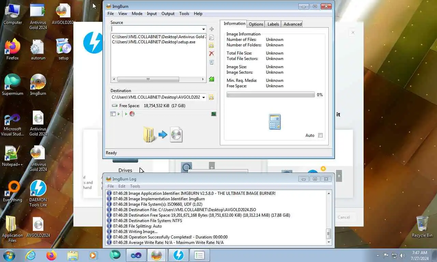Click ImgBurn taskbar button

(x=157, y=255)
